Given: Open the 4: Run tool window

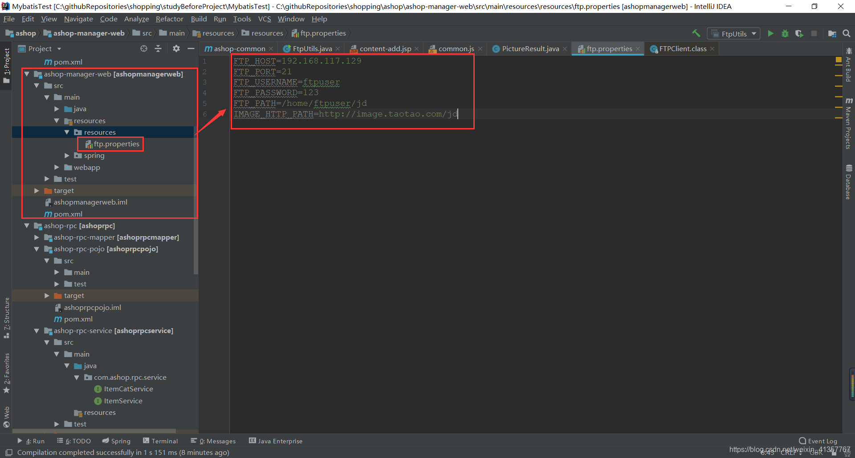Looking at the screenshot, I should click(31, 441).
